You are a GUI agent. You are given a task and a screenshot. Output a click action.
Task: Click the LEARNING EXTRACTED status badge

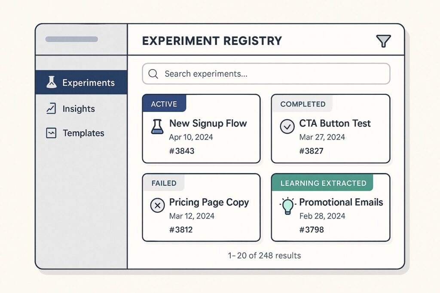pyautogui.click(x=323, y=183)
